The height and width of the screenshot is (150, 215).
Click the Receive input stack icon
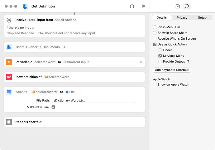point(9,20)
